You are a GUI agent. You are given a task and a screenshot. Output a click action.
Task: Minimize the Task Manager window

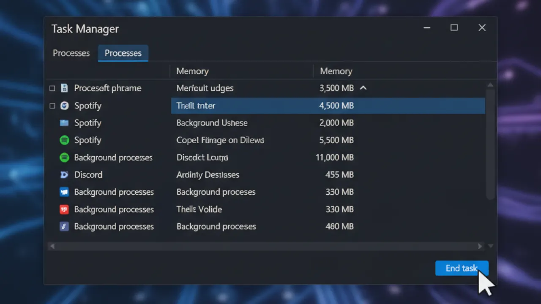tap(427, 28)
